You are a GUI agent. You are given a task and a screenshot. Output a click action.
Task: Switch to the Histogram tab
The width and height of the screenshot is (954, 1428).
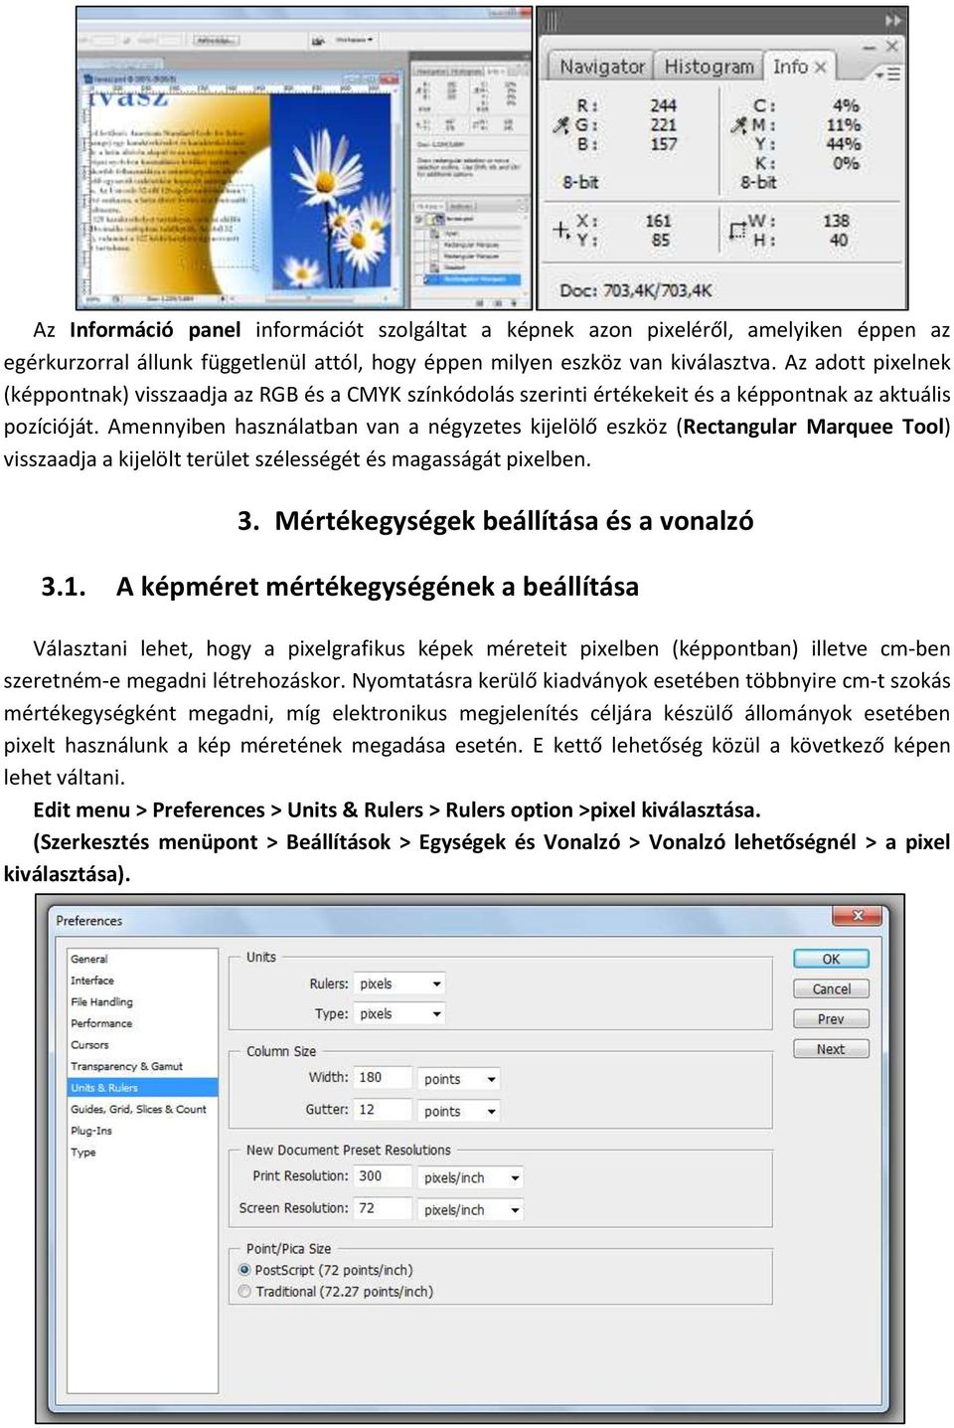click(x=709, y=67)
